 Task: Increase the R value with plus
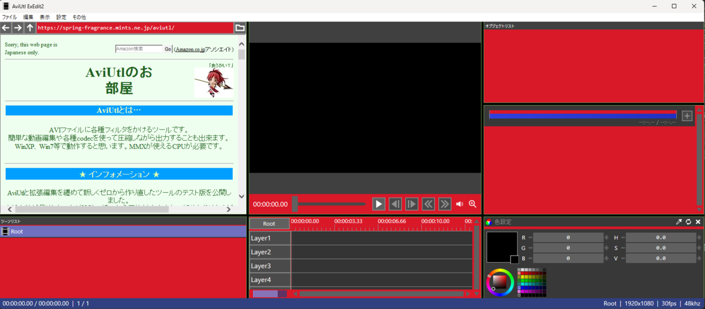point(606,237)
